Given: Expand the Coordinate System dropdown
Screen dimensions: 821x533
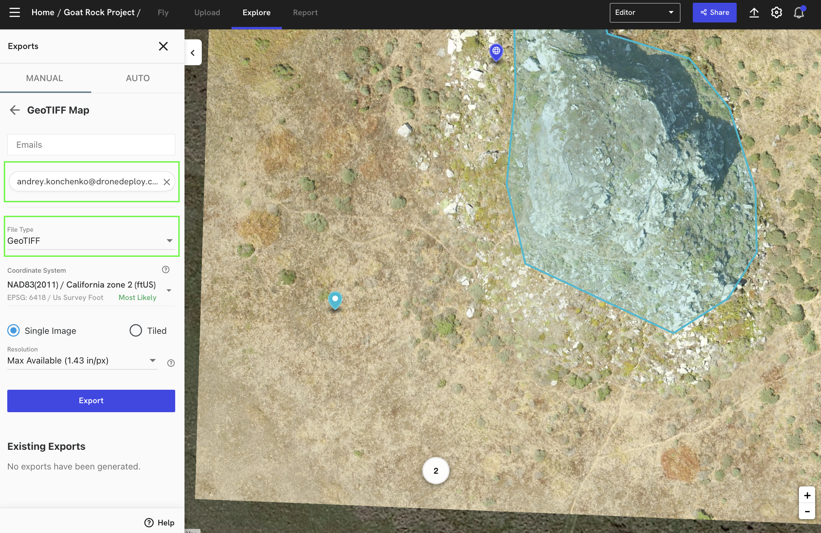Looking at the screenshot, I should (169, 290).
